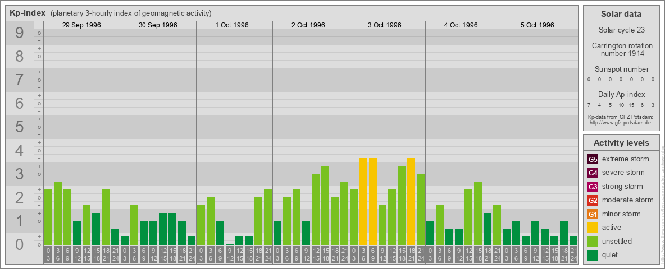Click the 2 Oct 15-18h light green bar
Screen dimensions: 665x269
click(x=325, y=206)
